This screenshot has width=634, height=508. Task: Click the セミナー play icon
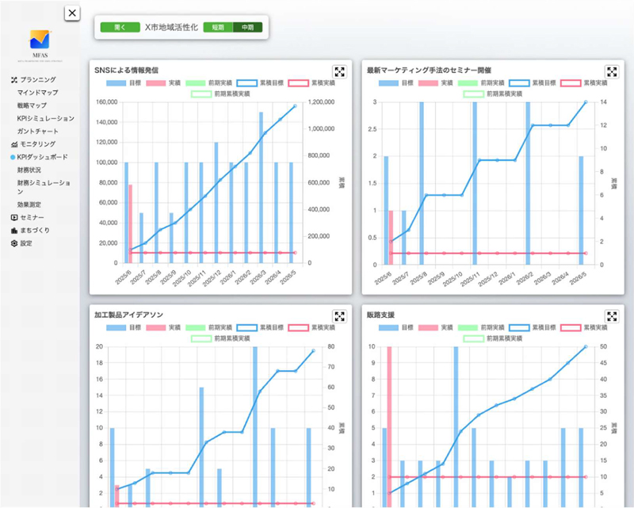point(14,218)
